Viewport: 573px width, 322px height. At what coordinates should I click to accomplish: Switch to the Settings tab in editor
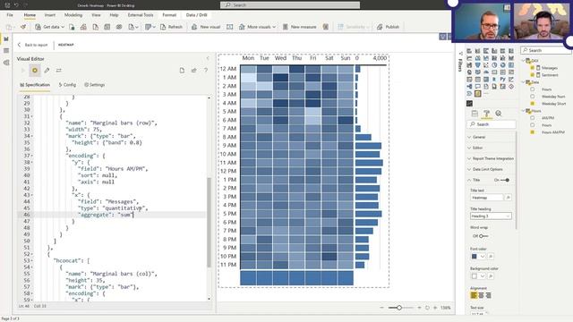point(95,85)
